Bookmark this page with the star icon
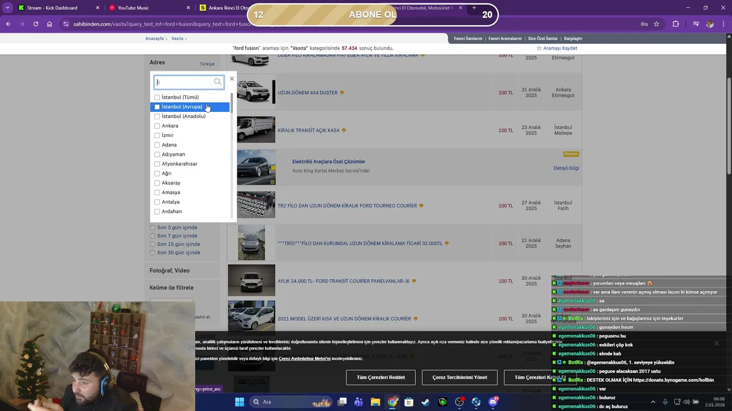Viewport: 732px width, 411px height. pyautogui.click(x=657, y=24)
